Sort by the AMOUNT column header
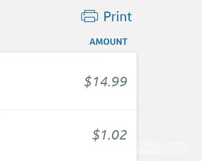The width and height of the screenshot is (202, 161). 108,42
